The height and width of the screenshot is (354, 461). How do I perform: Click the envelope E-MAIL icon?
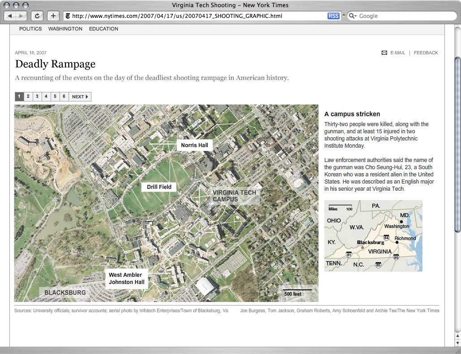384,52
